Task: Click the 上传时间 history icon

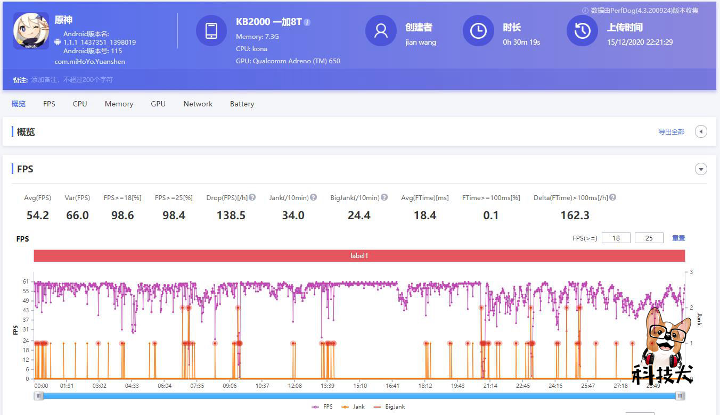Action: tap(582, 31)
